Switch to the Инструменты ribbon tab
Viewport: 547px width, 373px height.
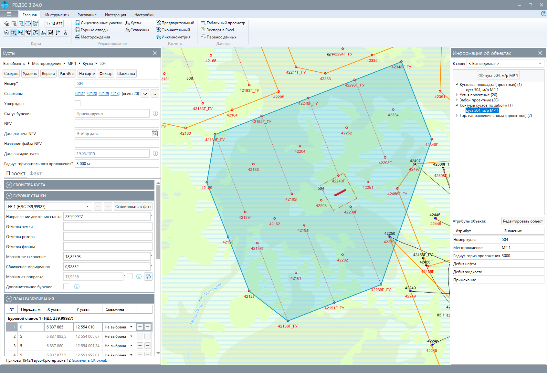click(x=57, y=15)
